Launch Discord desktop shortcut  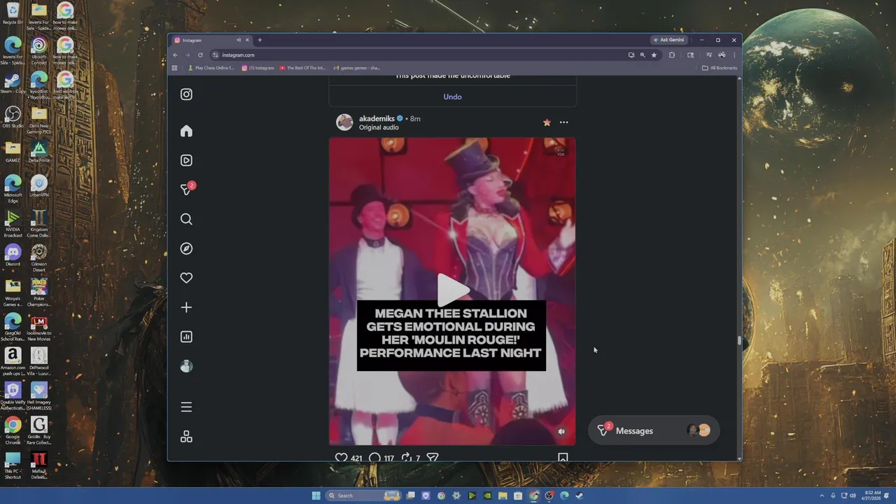pyautogui.click(x=13, y=255)
